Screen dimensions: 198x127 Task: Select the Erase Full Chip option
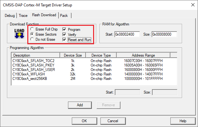click(32, 29)
